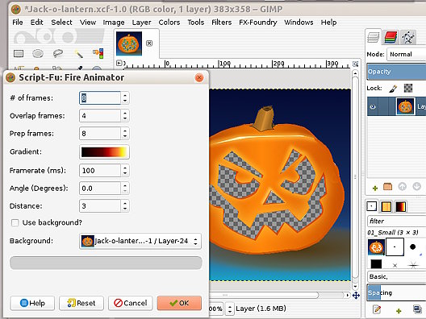Open the Filters menu

pos(221,23)
